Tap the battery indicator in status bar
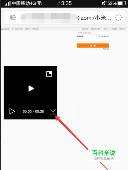Image resolution: width=128 pixels, height=170 pixels. pyautogui.click(x=122, y=3)
